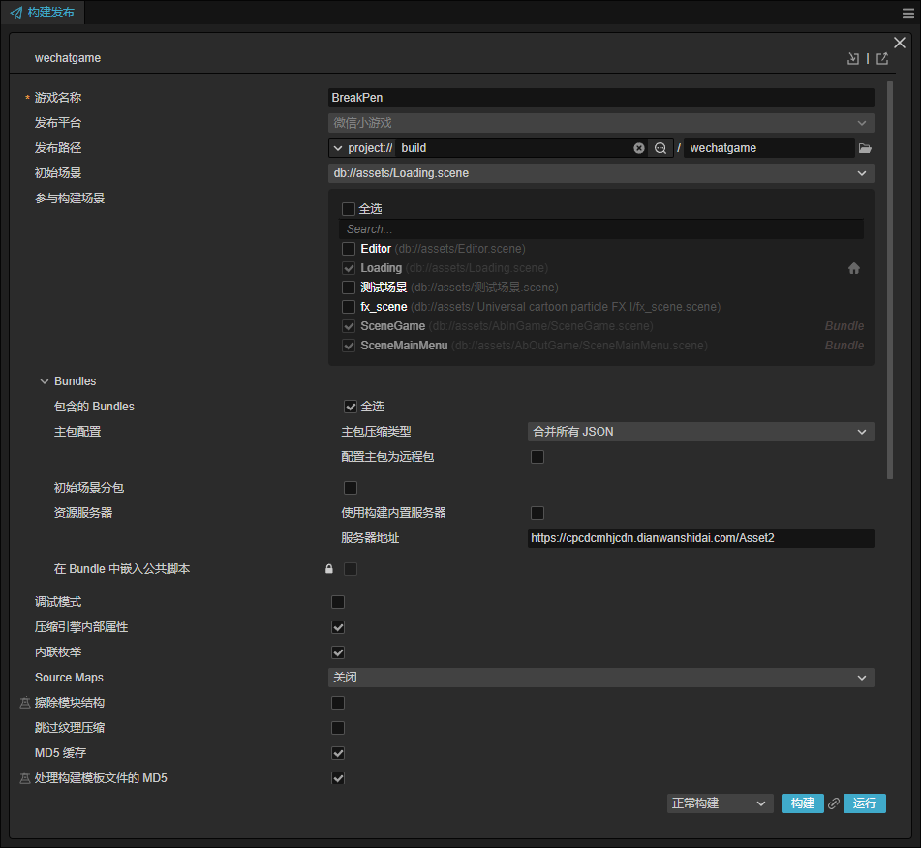The image size is (921, 848).
Task: Enable 跳过纹理压缩 checkbox
Action: [x=338, y=728]
